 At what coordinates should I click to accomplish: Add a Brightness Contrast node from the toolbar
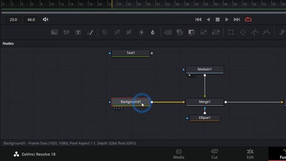pyautogui.click(x=141, y=32)
